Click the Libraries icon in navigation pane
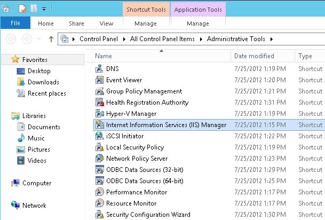Viewport: 325px width, 220px height. pyautogui.click(x=15, y=116)
